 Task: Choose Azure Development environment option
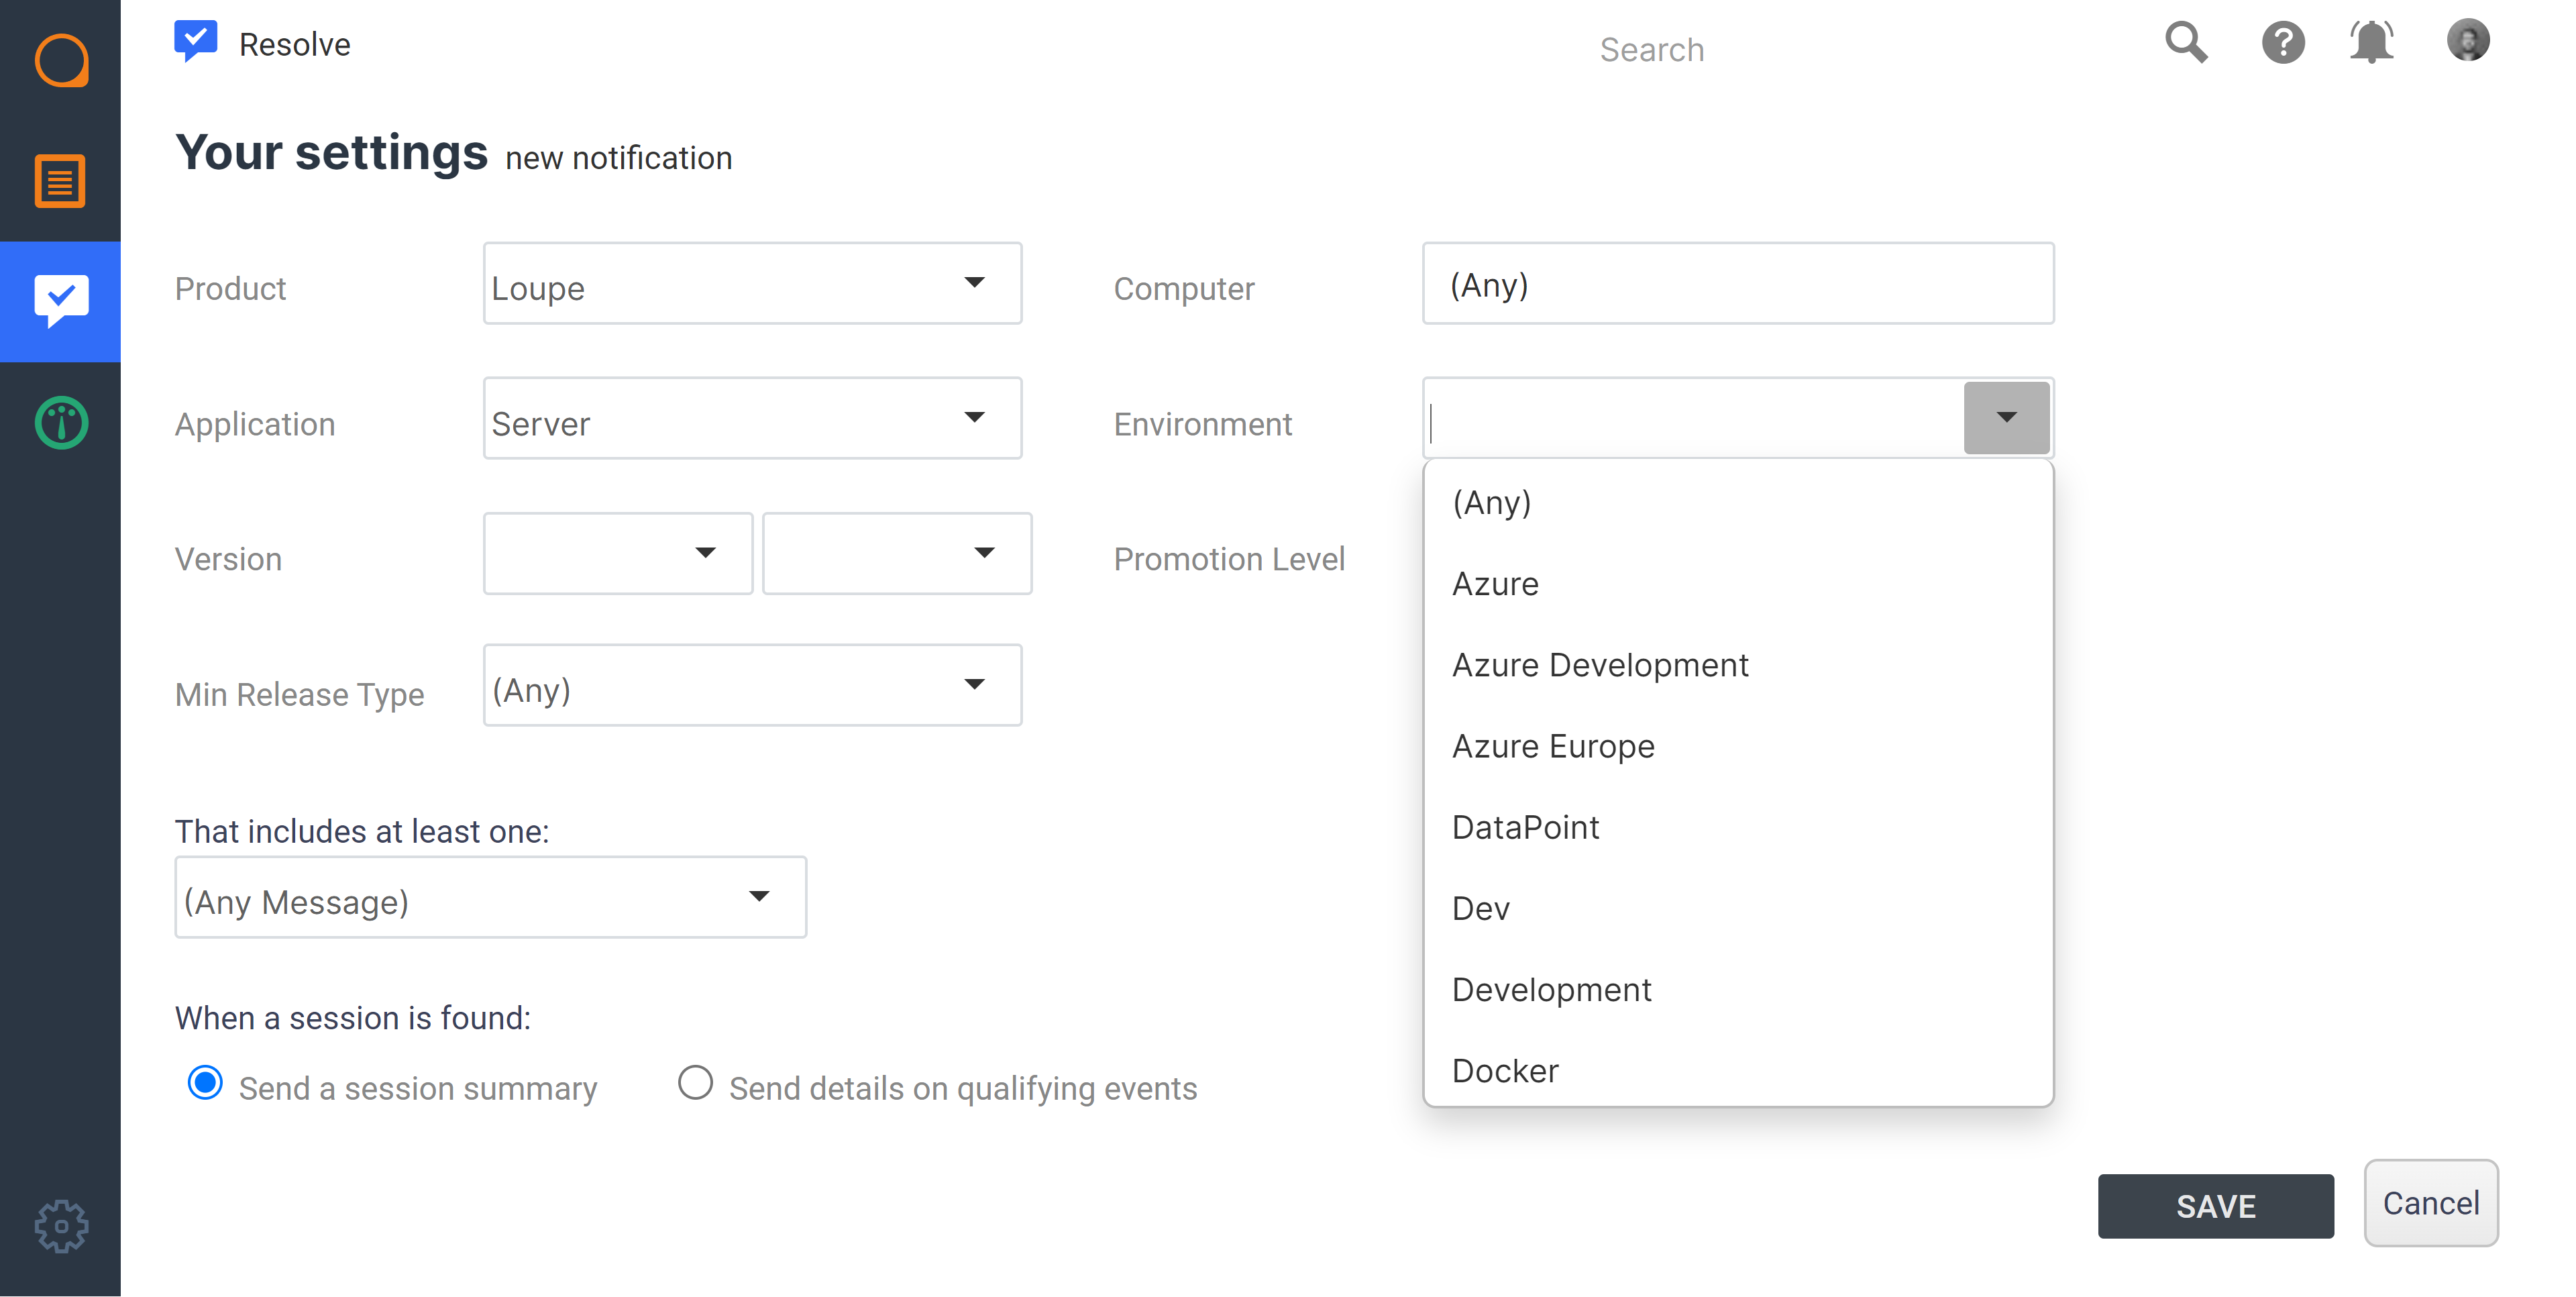1738,665
